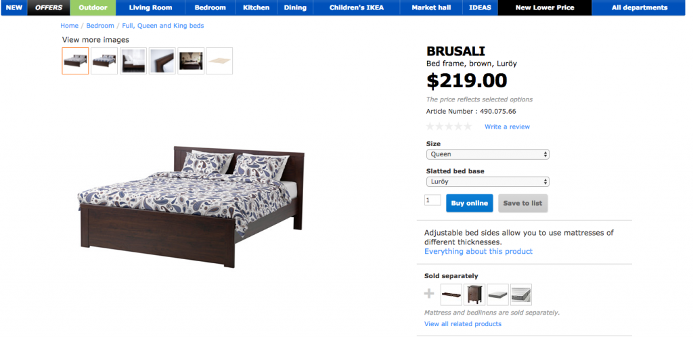Image resolution: width=693 pixels, height=337 pixels.
Task: Open the Write a review link
Action: pos(507,127)
